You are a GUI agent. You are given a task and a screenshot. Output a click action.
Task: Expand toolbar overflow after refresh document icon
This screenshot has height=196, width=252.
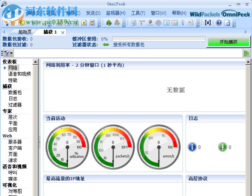pos(234,25)
